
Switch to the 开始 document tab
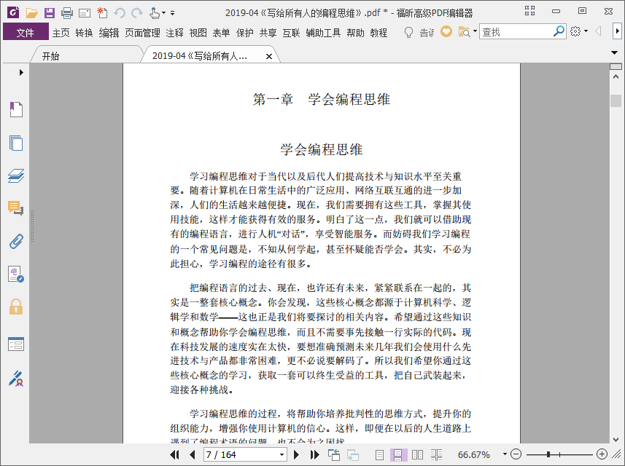(x=51, y=56)
